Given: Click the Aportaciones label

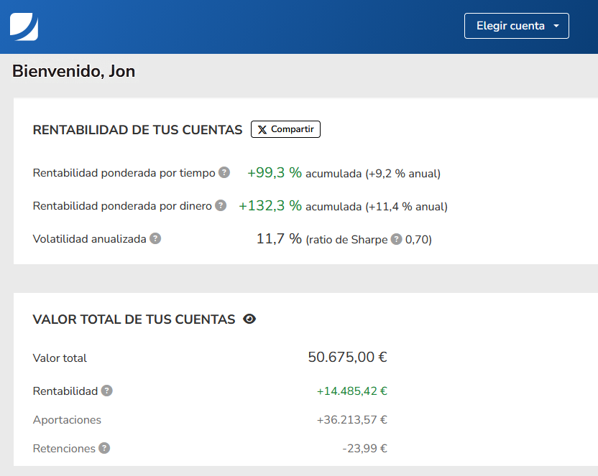Looking at the screenshot, I should (x=67, y=420).
